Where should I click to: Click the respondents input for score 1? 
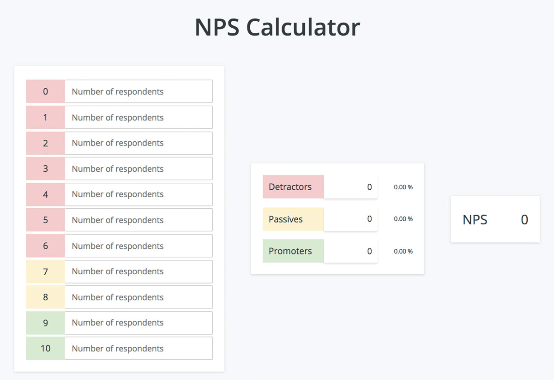tap(138, 117)
